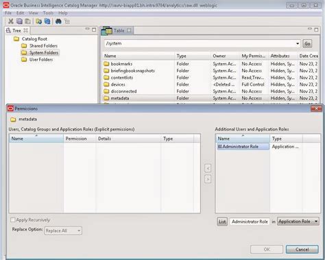Image resolution: width=325 pixels, height=260 pixels.
Task: Open the View menu
Action: [x=34, y=13]
